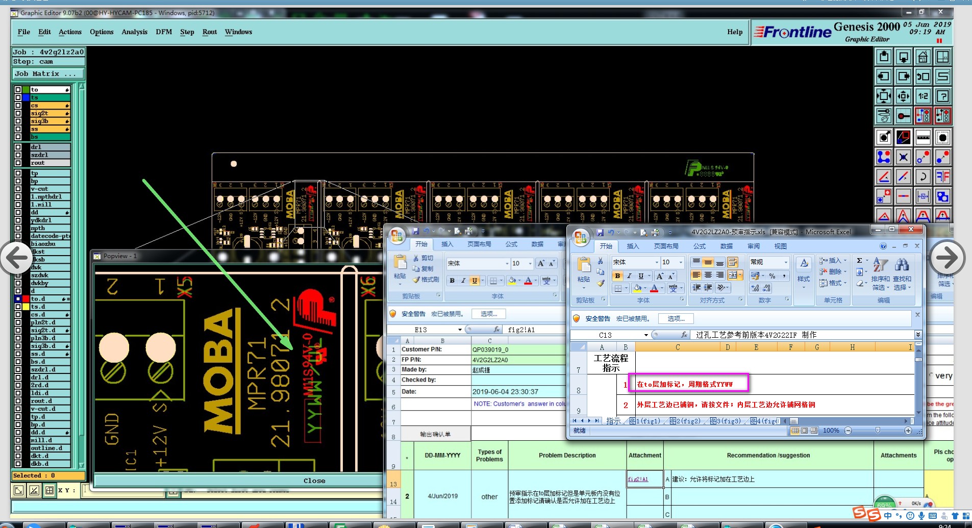This screenshot has height=528, width=972.
Task: Click the Cut scissors icon in front Excel
Action: pyautogui.click(x=601, y=261)
